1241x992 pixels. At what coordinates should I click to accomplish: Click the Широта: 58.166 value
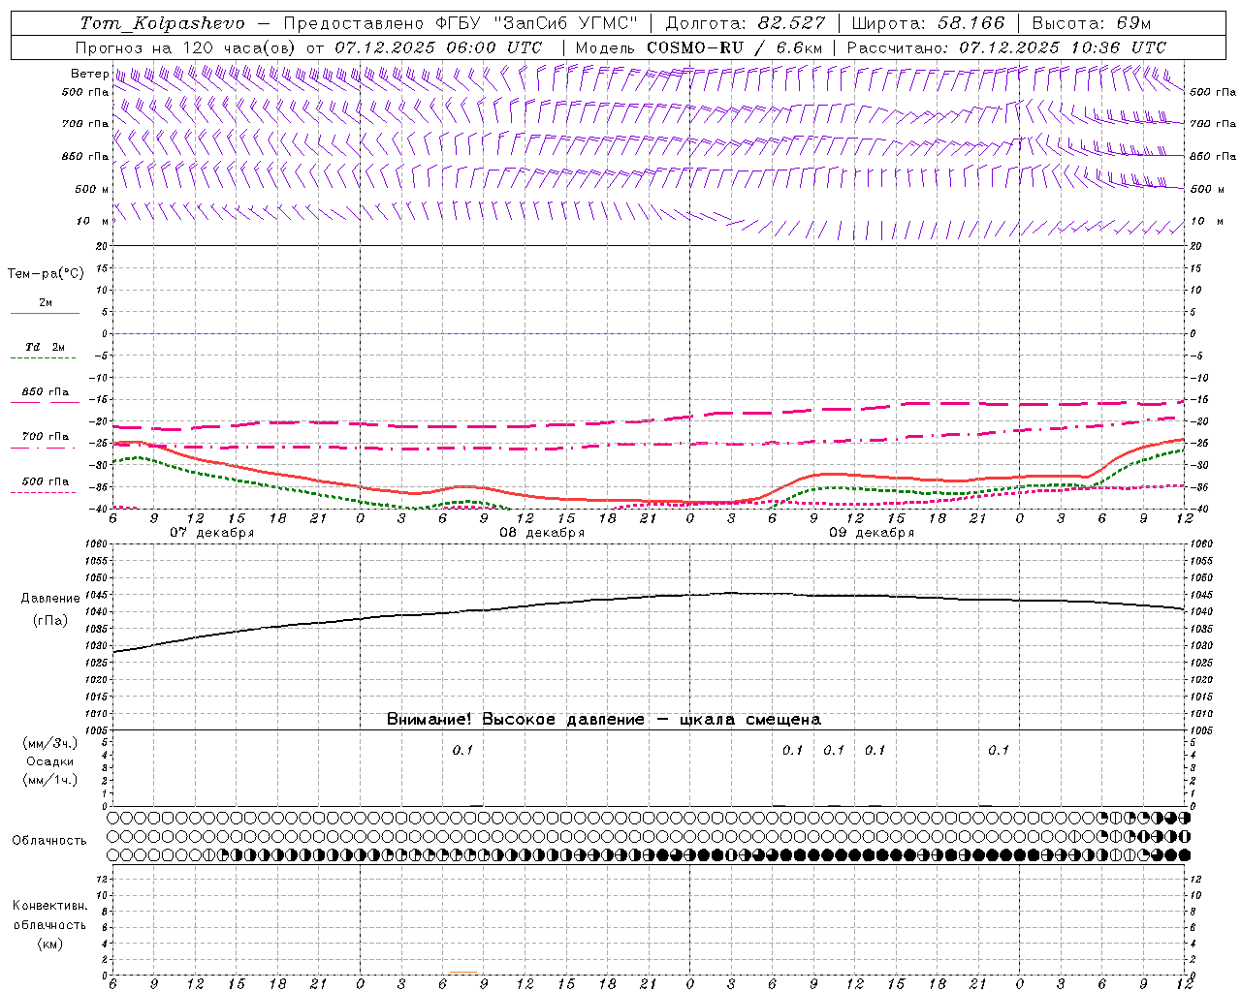pos(929,23)
